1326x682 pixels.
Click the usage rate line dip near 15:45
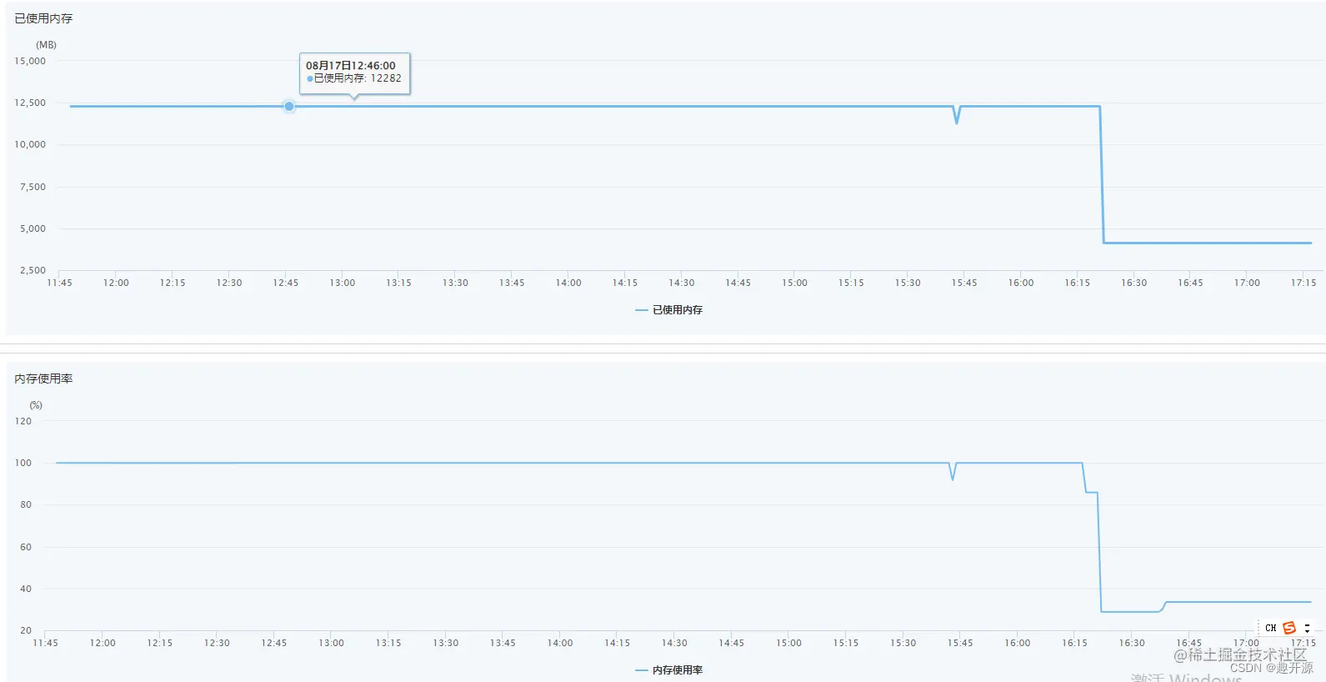(953, 473)
